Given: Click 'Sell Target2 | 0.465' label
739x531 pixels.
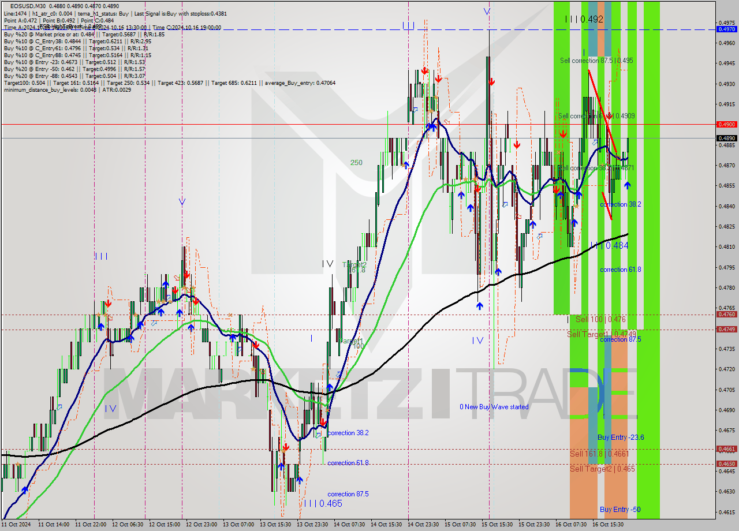Looking at the screenshot, I should point(602,469).
